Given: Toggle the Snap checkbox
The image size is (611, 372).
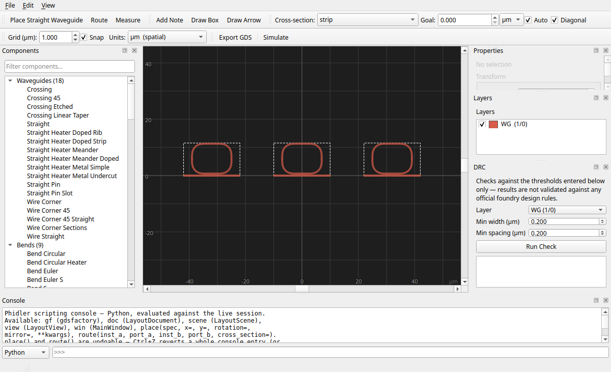Looking at the screenshot, I should tap(84, 37).
